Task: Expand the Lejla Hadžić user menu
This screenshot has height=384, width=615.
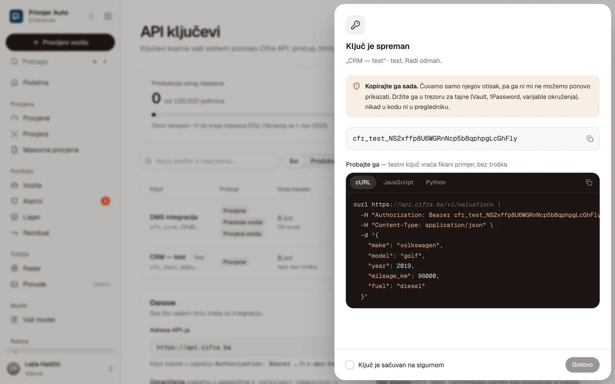Action: point(60,368)
